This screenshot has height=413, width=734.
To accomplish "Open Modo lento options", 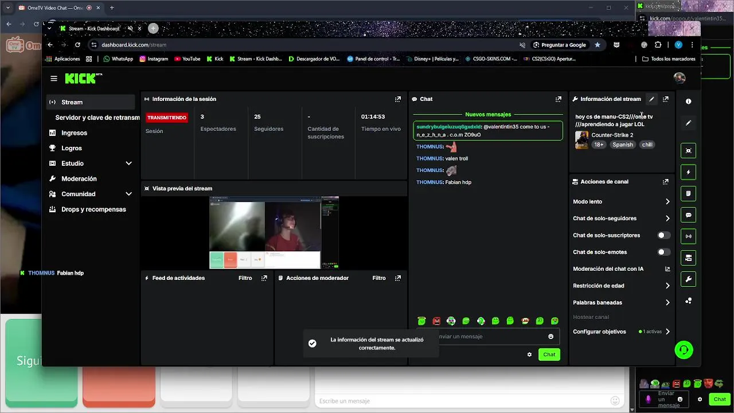I will click(622, 202).
